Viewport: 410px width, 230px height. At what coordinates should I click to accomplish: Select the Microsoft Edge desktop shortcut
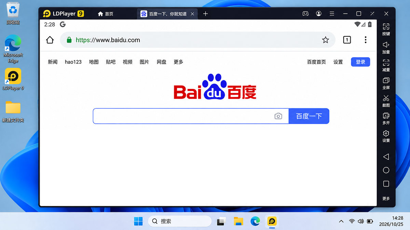point(13,49)
